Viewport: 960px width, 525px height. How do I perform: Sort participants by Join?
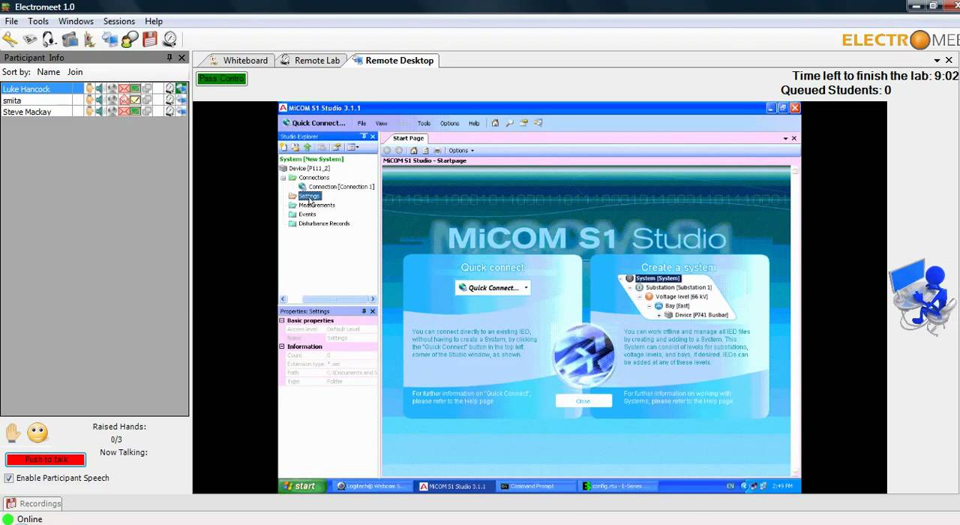[x=75, y=72]
